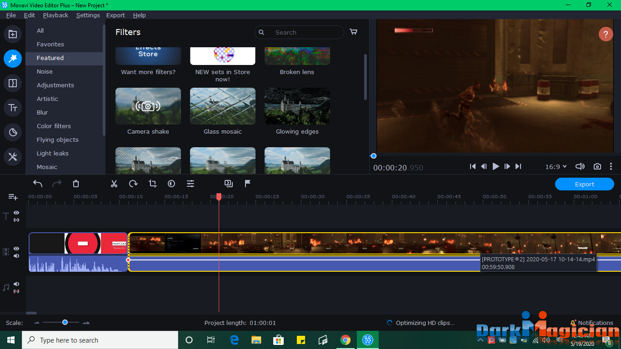The width and height of the screenshot is (621, 349).
Task: Click the preview volume speaker icon
Action: coord(580,167)
